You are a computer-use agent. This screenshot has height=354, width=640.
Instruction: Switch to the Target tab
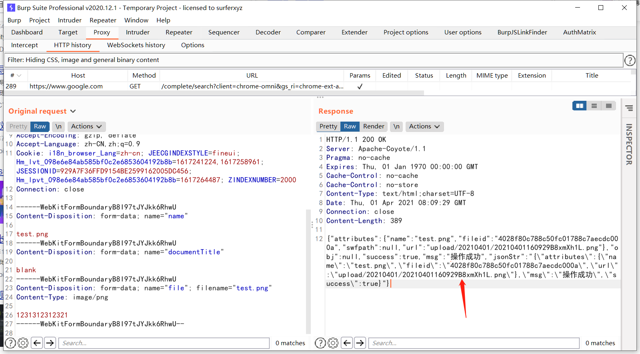(68, 32)
